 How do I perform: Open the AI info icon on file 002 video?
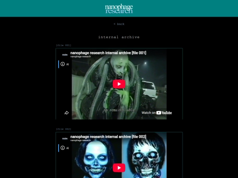[63, 148]
